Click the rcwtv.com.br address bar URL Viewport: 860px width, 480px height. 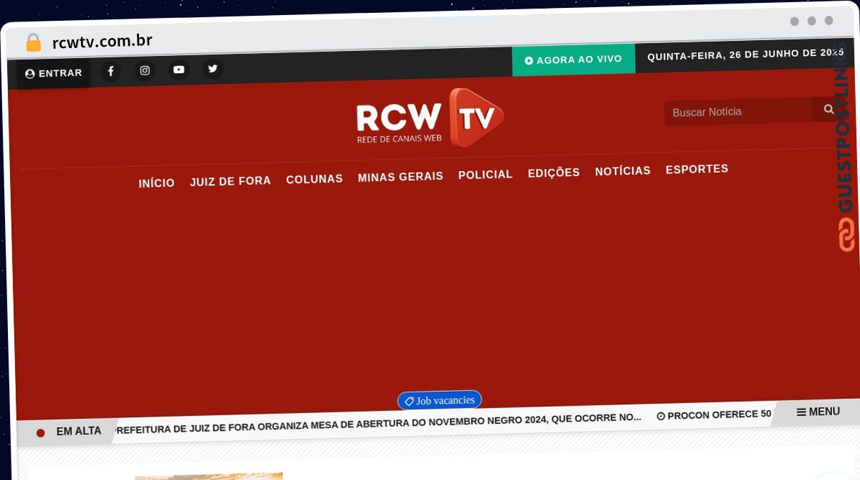102,42
